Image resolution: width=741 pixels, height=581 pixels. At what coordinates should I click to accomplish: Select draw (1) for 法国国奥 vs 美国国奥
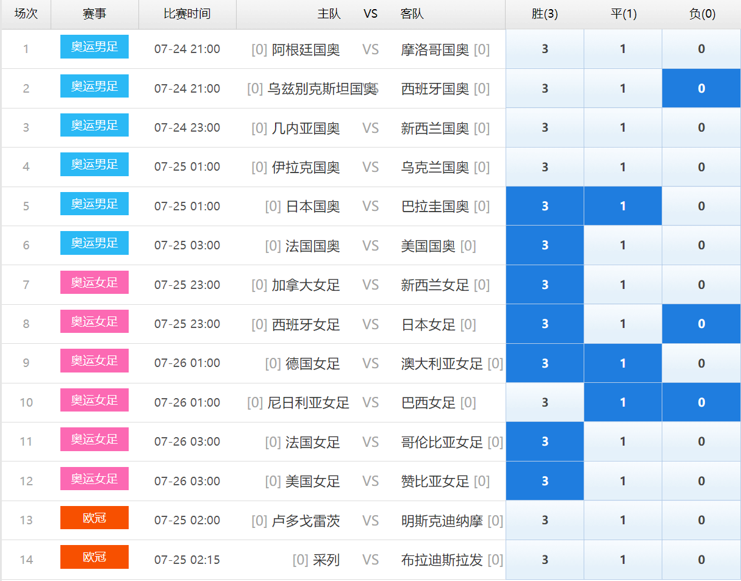(x=623, y=246)
